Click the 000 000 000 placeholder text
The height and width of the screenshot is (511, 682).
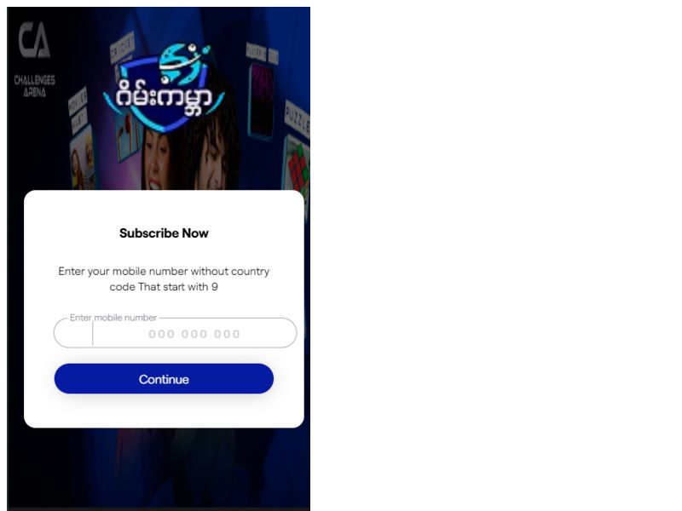point(194,334)
